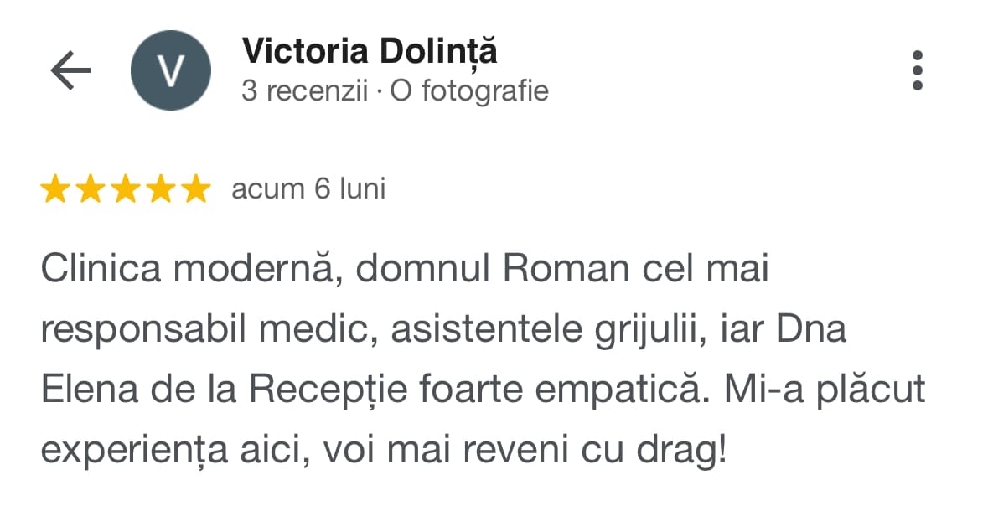Click the final line "experiența aici"
988x506 pixels.
point(382,451)
